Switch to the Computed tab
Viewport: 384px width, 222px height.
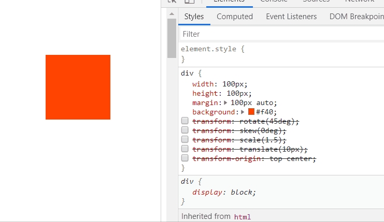[234, 17]
